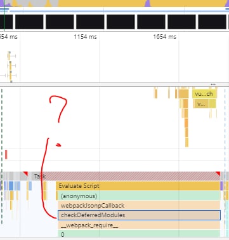Screen dimensions: 229x240
Task: Select the long Task bar
Action: pyautogui.click(x=126, y=176)
